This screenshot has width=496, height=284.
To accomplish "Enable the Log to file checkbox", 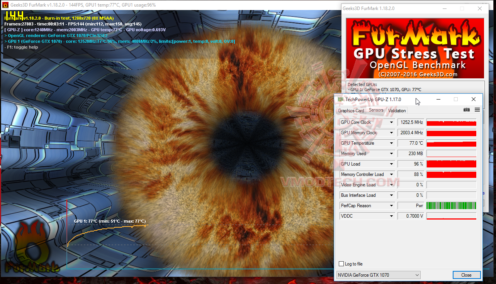I will [341, 264].
